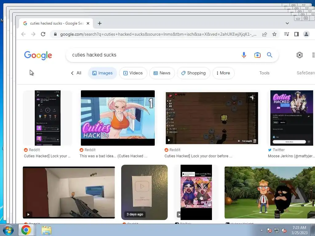Expand the More search options

click(x=223, y=73)
